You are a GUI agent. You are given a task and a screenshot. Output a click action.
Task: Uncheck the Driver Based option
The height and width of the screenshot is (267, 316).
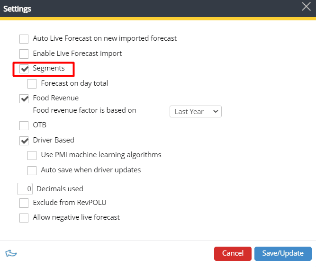[24, 141]
